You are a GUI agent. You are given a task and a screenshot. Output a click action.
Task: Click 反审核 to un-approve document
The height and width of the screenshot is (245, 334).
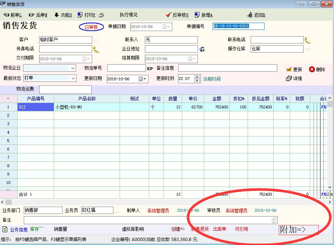point(177,15)
